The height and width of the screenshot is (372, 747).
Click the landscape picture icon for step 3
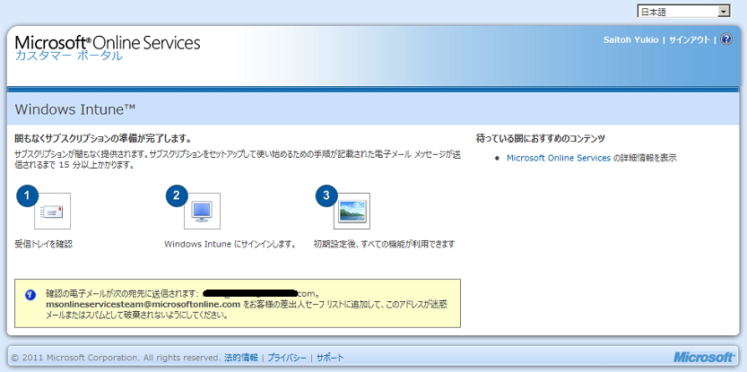coord(352,212)
